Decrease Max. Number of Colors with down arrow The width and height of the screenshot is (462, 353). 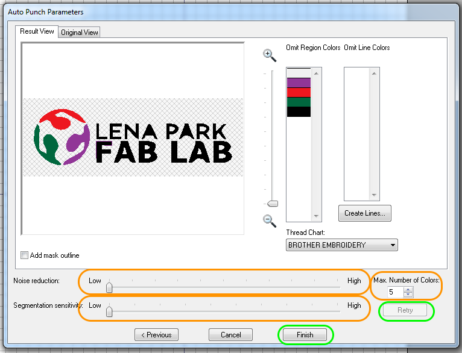tap(408, 294)
